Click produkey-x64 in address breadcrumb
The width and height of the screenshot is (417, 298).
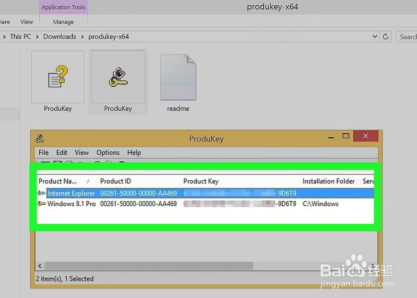pyautogui.click(x=109, y=37)
